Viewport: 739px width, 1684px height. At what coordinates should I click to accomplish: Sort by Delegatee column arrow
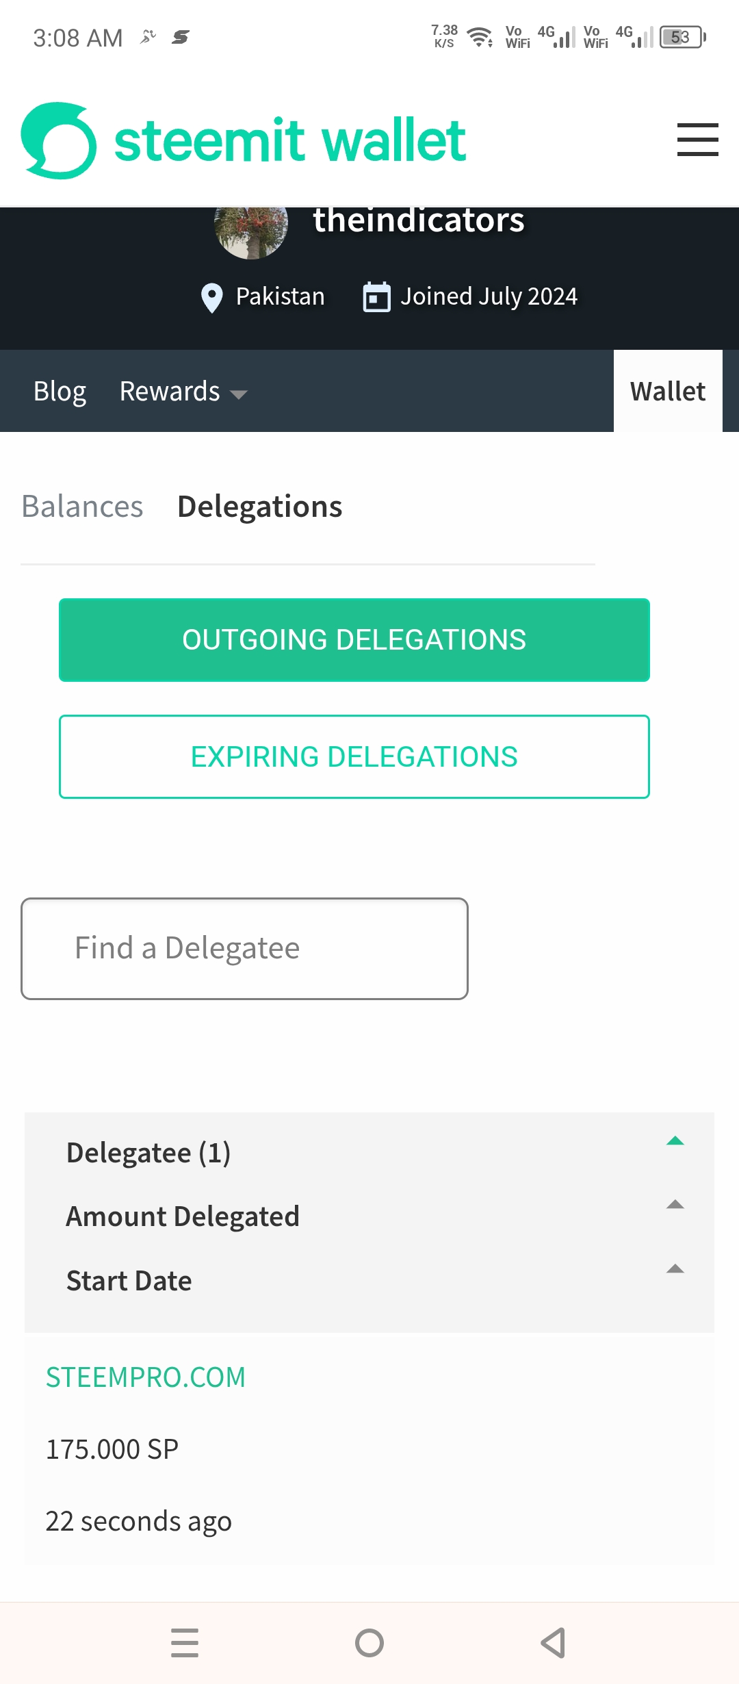(x=675, y=1140)
